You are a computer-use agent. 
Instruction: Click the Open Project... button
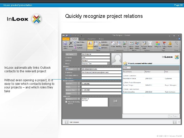(174, 116)
